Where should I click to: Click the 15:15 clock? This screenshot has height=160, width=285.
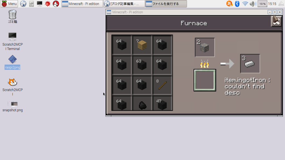click(x=272, y=4)
